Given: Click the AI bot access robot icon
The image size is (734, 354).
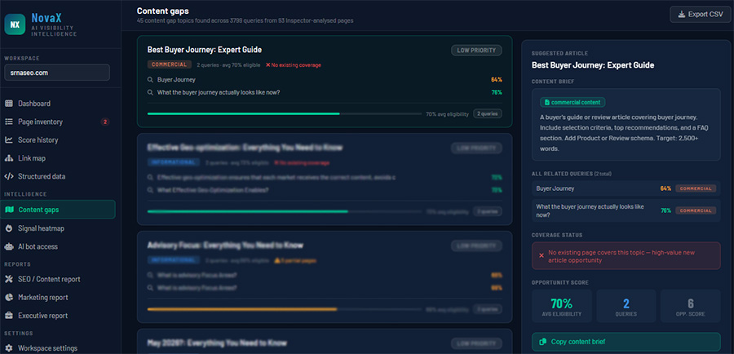Looking at the screenshot, I should point(9,247).
